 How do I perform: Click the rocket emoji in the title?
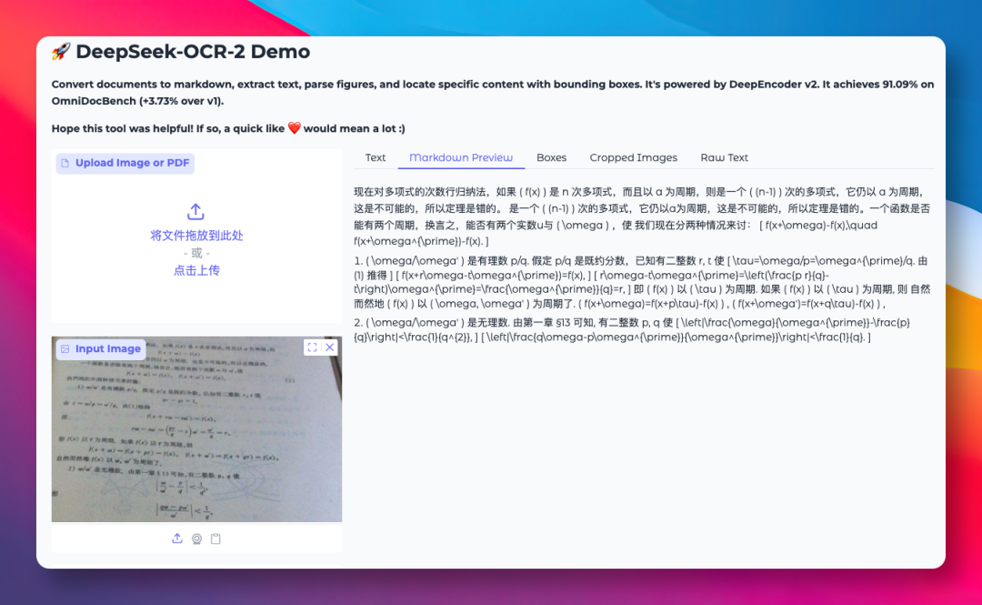(61, 52)
